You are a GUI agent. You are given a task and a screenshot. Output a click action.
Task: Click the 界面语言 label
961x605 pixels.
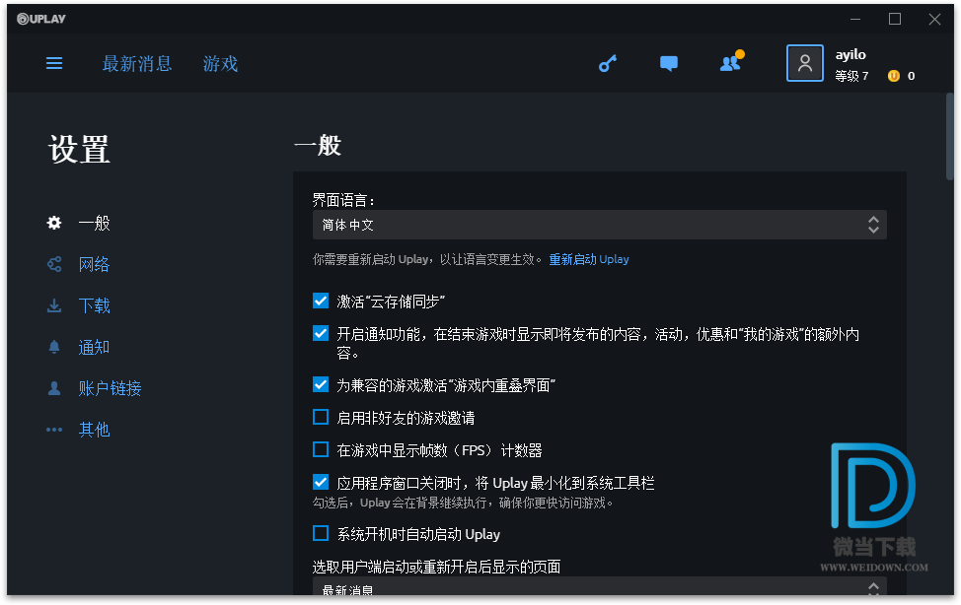tap(343, 200)
